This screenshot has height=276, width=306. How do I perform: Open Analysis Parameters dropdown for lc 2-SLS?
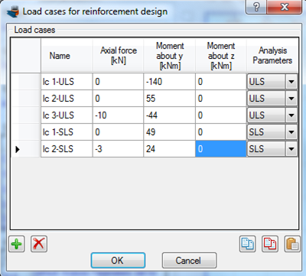pos(291,149)
